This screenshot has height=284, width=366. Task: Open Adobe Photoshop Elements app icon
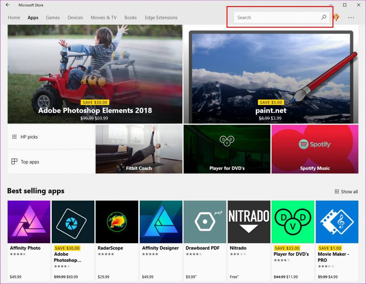pos(73,222)
